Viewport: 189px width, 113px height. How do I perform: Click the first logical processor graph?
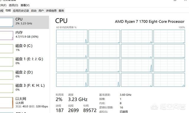tap(72, 36)
